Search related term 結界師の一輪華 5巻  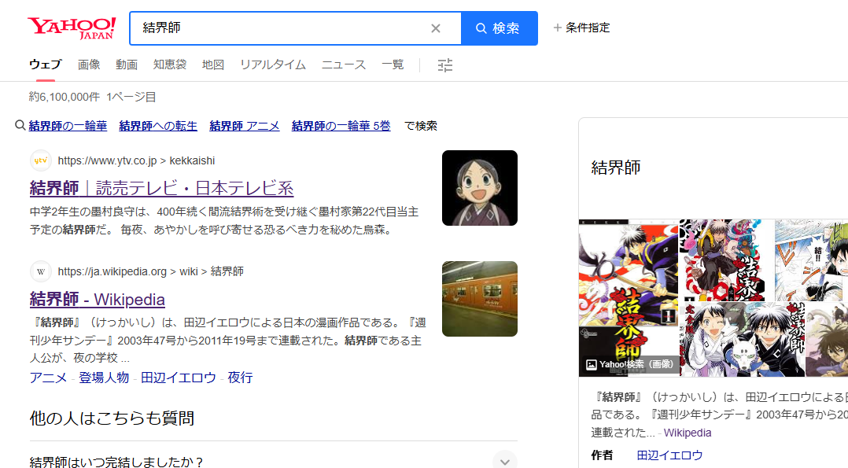click(341, 126)
